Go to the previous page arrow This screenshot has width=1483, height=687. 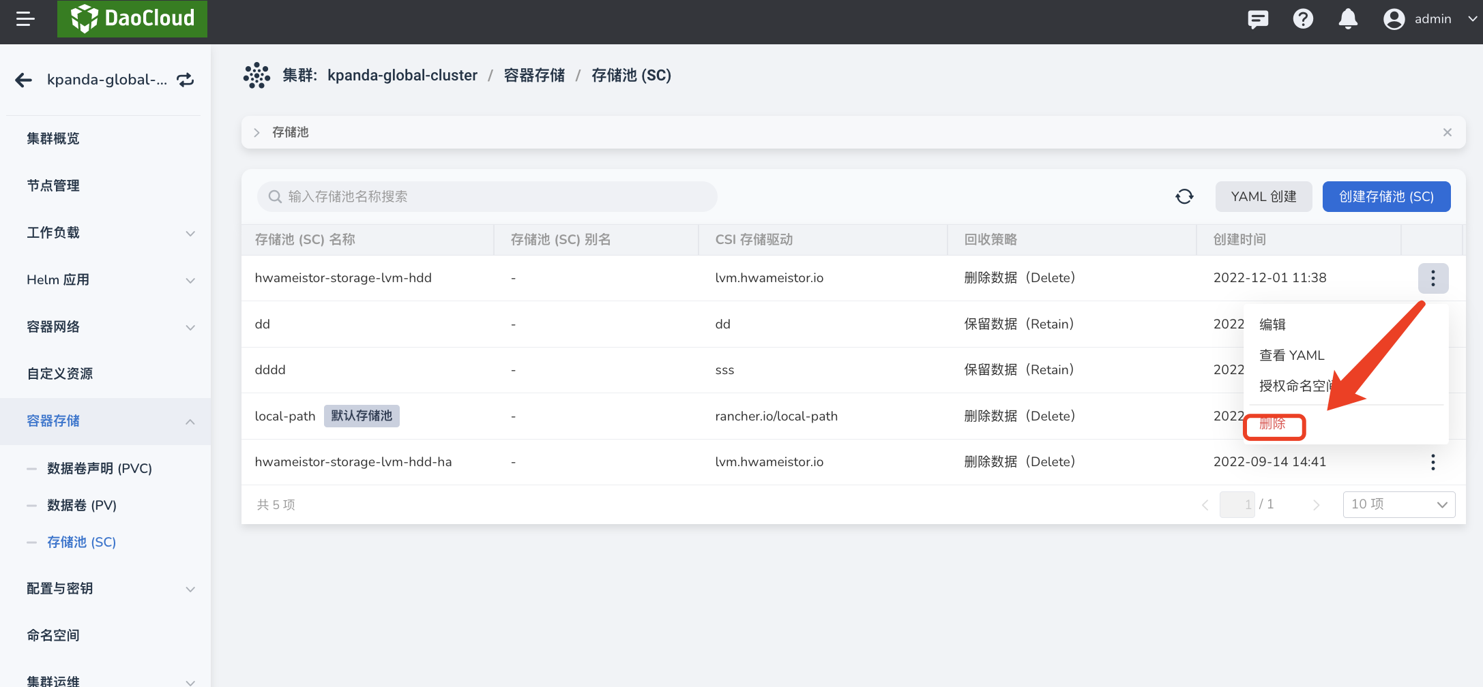(1205, 505)
